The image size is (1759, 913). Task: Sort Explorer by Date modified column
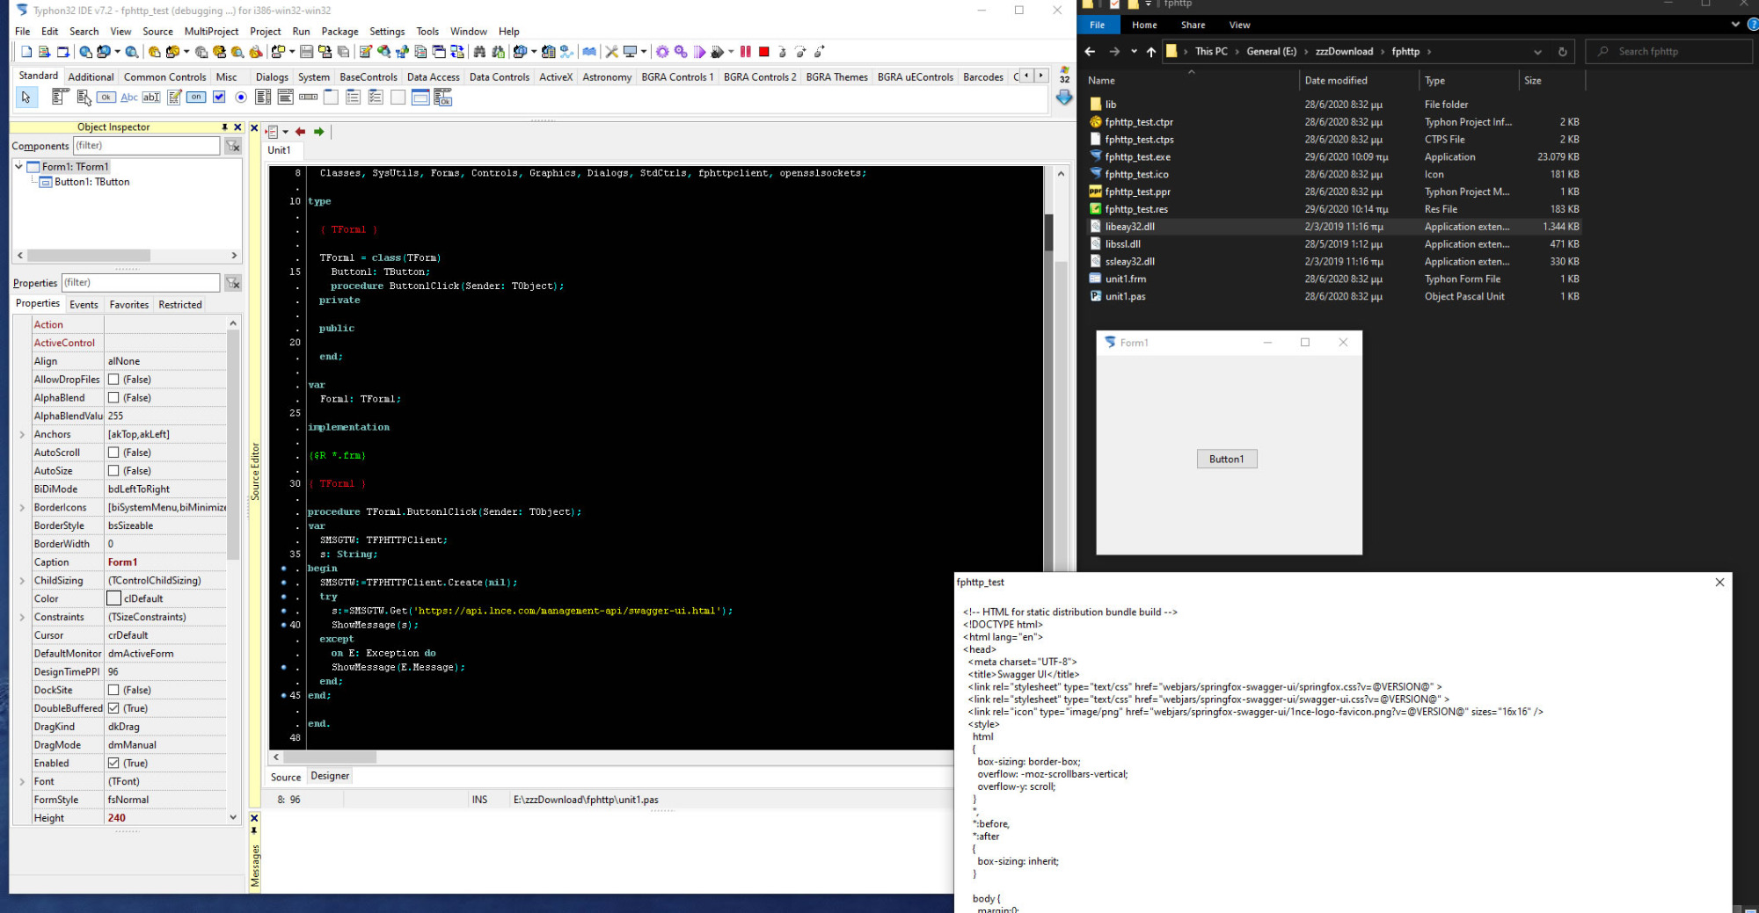(1335, 80)
